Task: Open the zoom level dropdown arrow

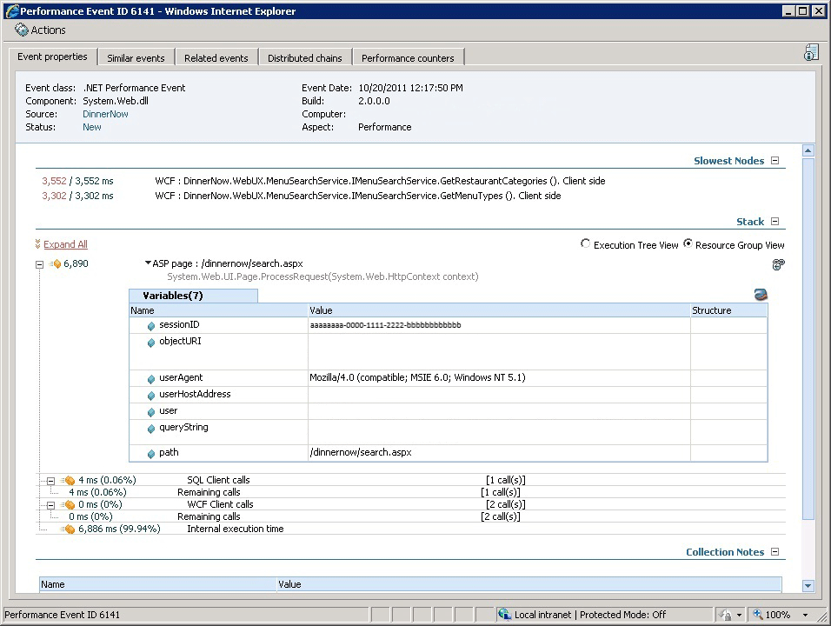Action: click(805, 615)
